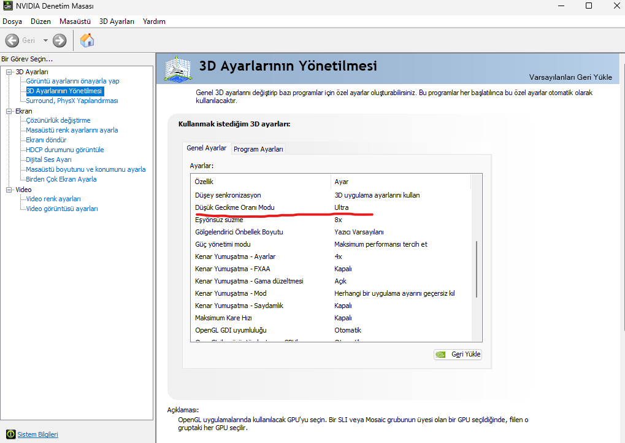Select the Güç yönetimi modu row
The width and height of the screenshot is (625, 443).
(331, 244)
